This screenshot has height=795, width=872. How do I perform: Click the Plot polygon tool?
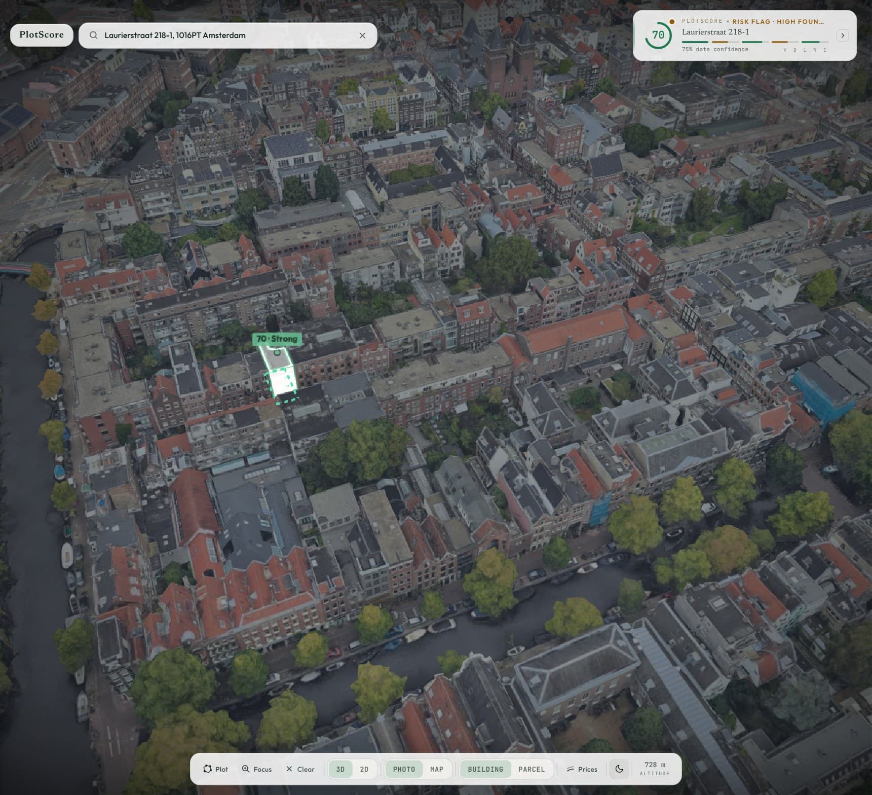215,769
